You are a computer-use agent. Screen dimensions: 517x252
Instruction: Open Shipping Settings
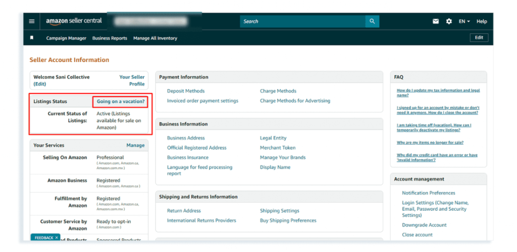279,211
